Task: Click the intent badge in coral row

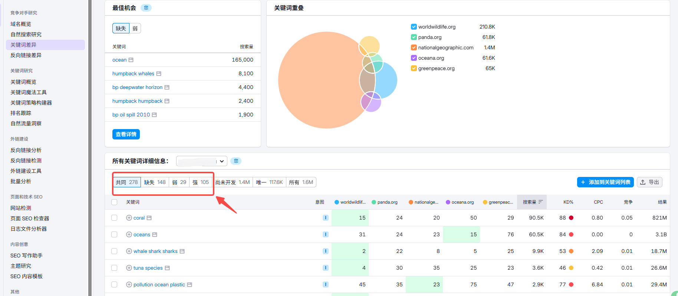Action: coord(325,218)
